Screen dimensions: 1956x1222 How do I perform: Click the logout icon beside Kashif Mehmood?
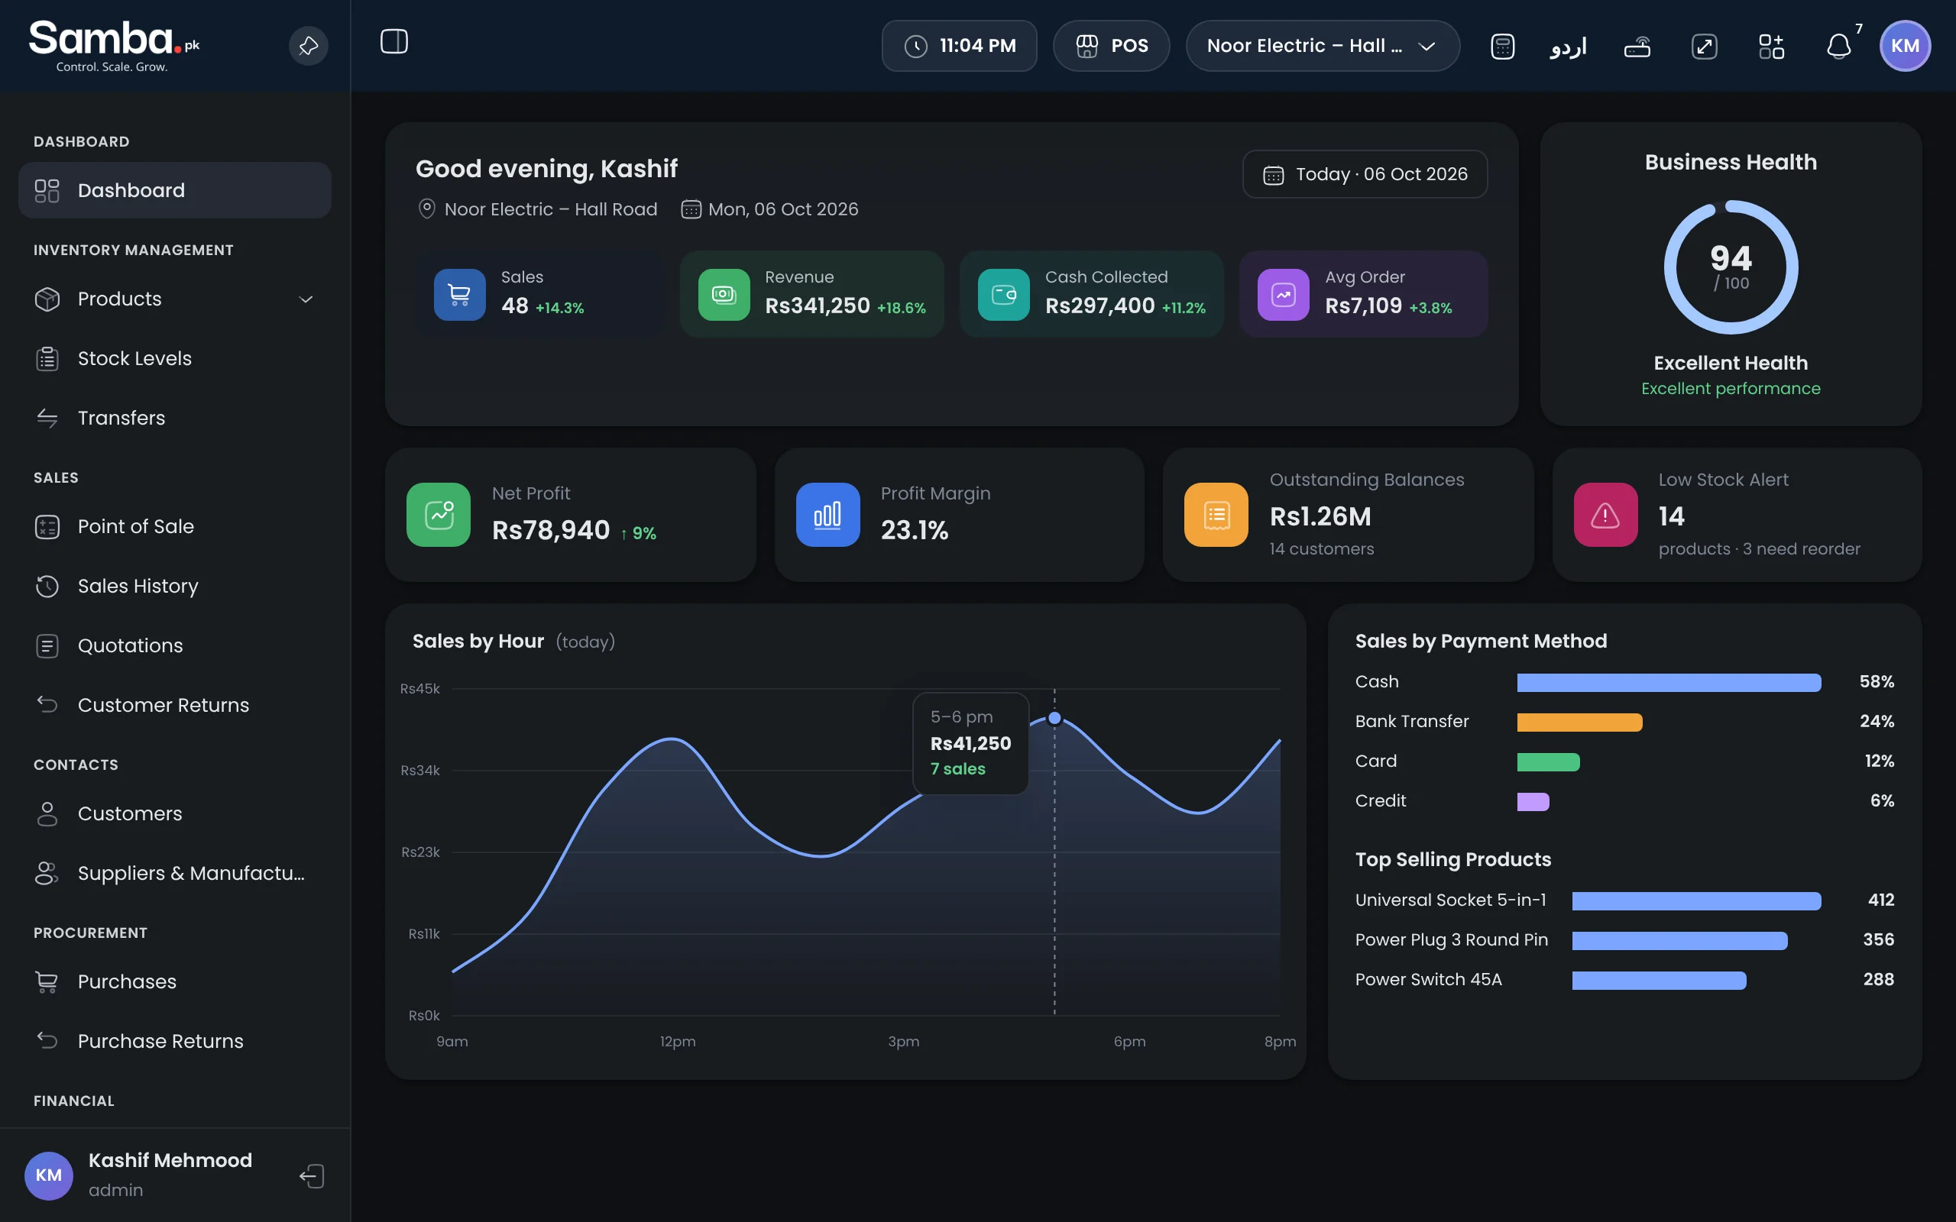(312, 1176)
